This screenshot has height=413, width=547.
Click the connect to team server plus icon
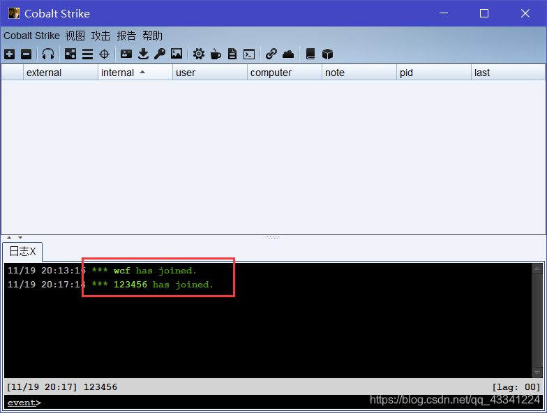[10, 54]
